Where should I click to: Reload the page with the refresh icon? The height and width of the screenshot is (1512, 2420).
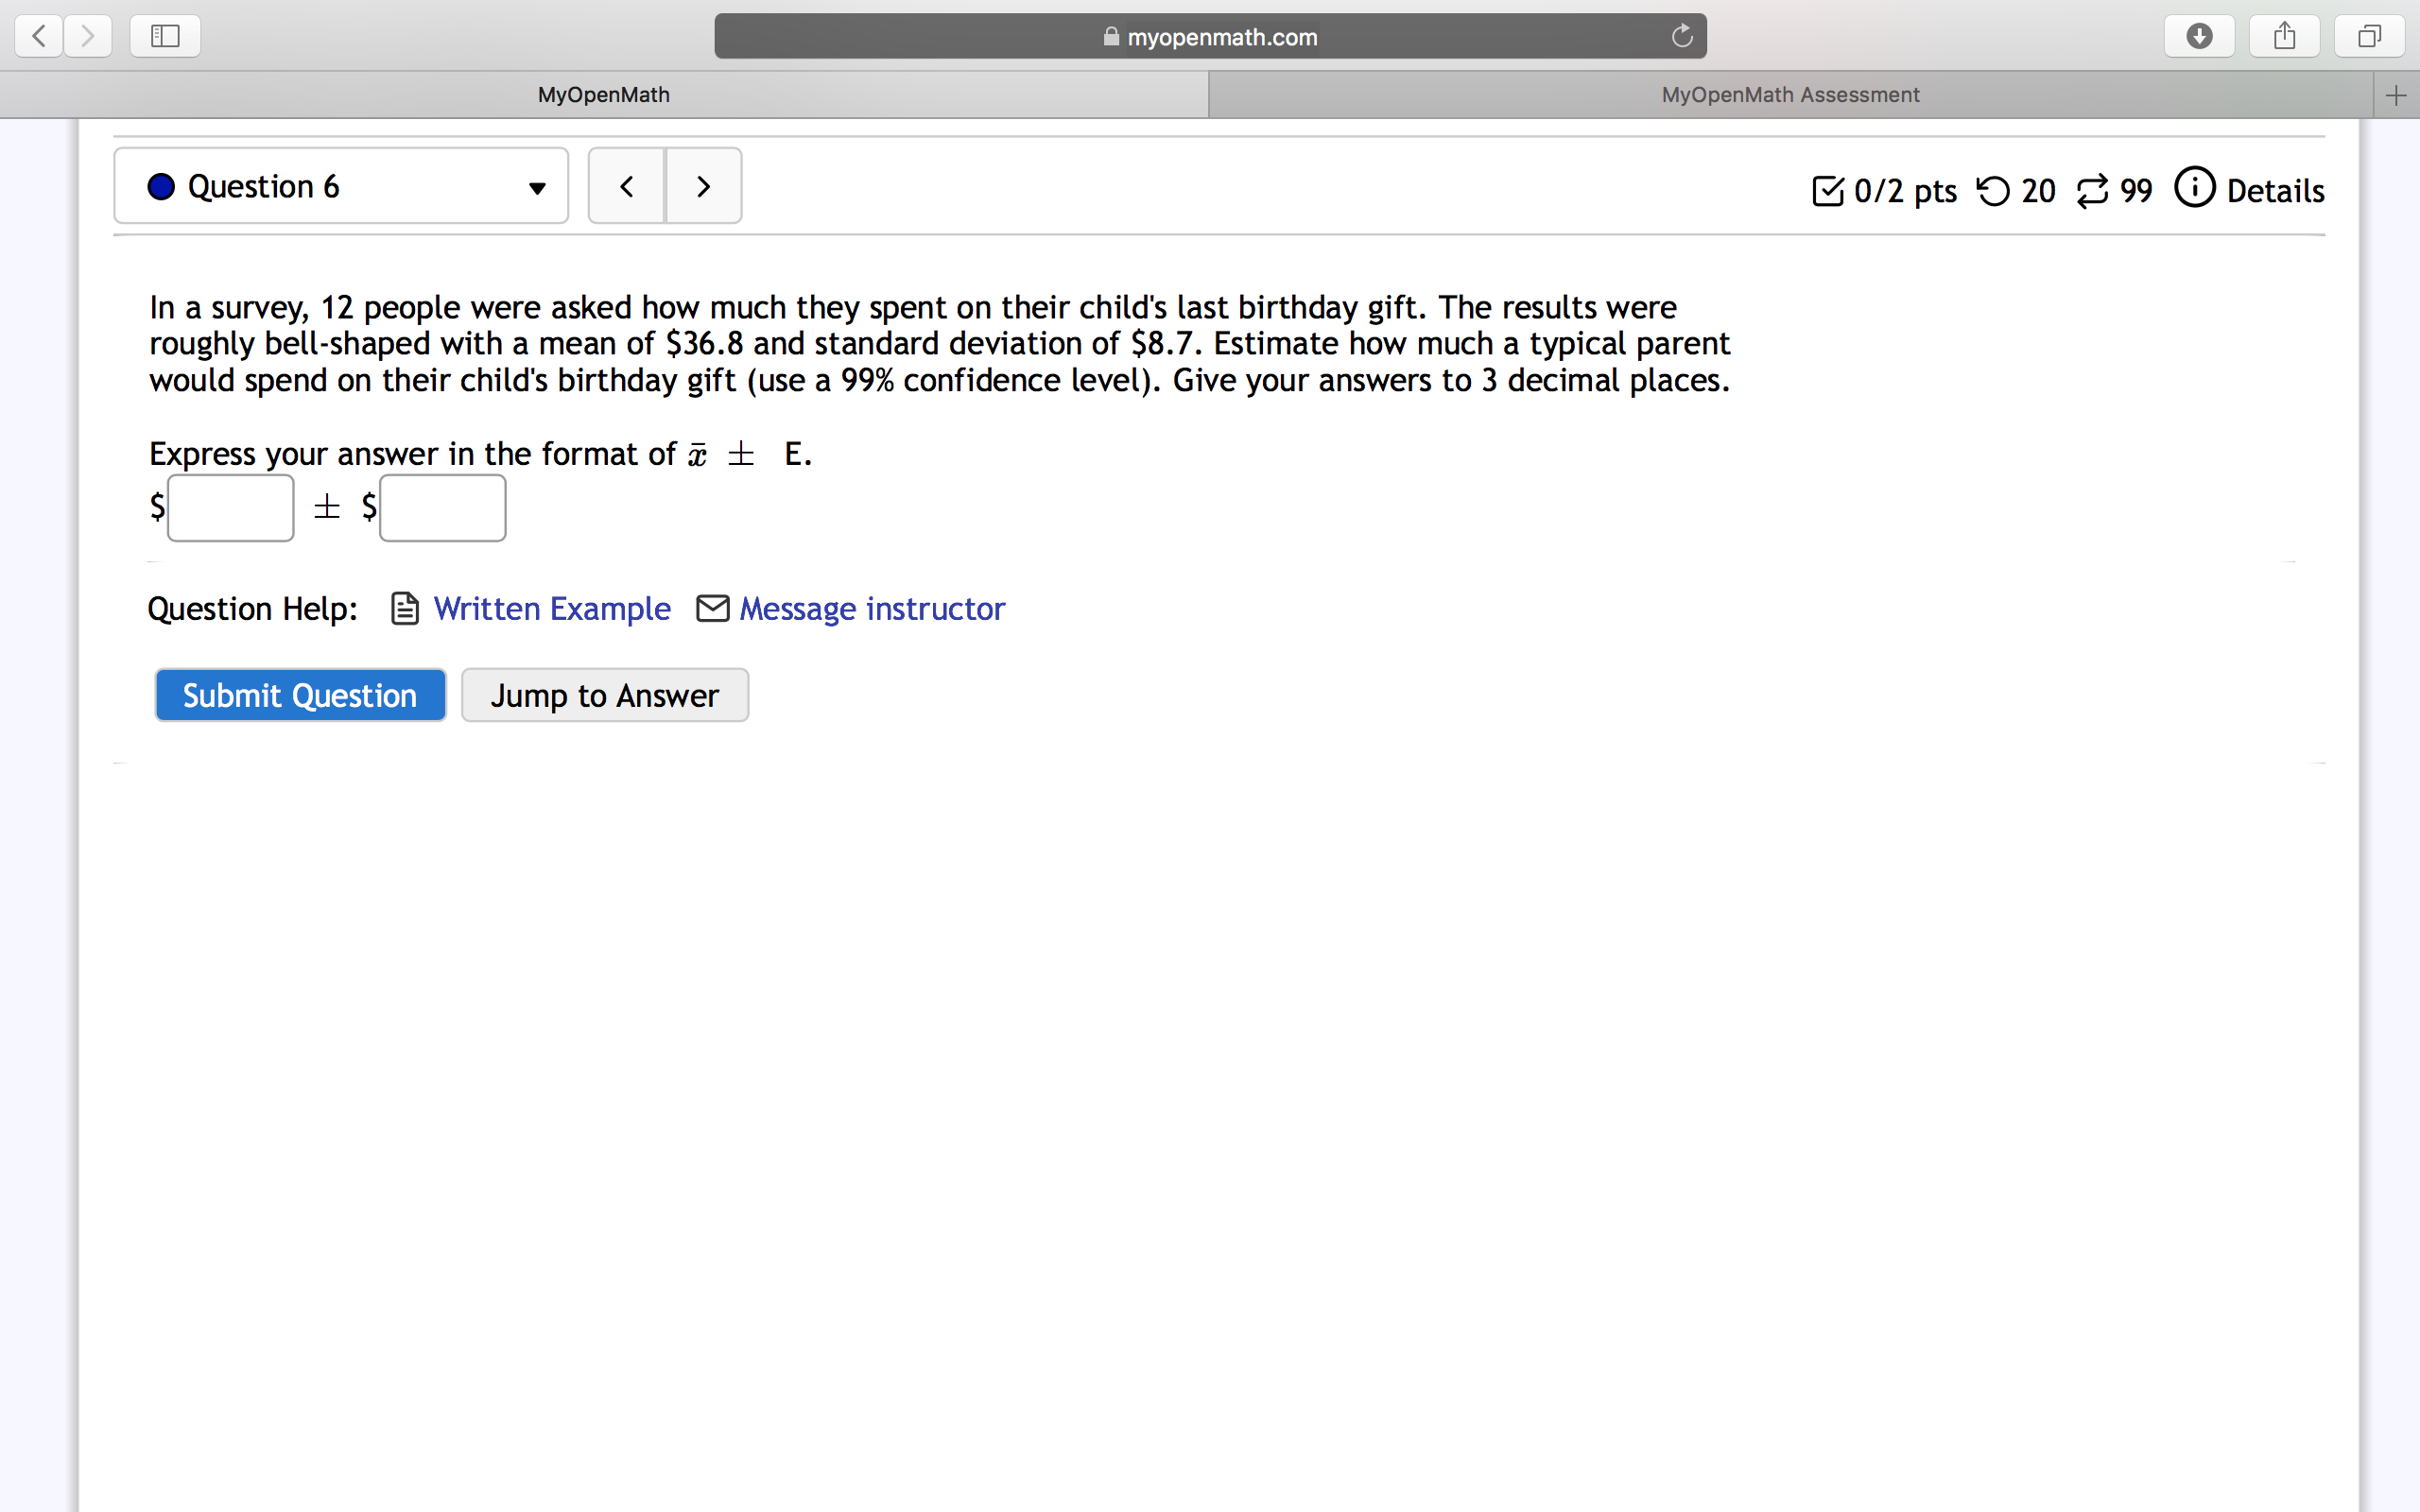(x=1682, y=36)
